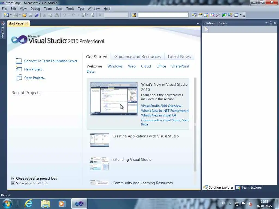279x209 pixels.
Task: Click the Start Debugging play icon
Action: (x=100, y=15)
